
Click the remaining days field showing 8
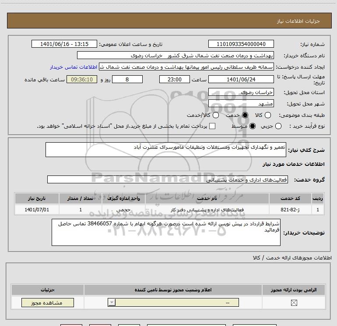tap(127, 80)
